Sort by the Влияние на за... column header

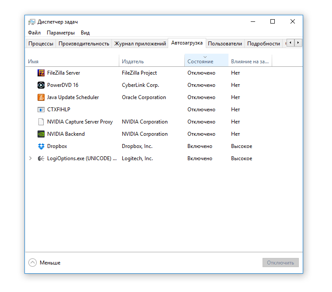(250, 60)
